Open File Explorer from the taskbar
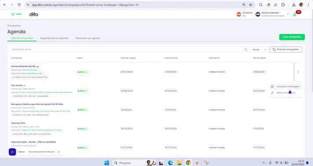Image resolution: width=313 pixels, height=166 pixels. [179, 163]
